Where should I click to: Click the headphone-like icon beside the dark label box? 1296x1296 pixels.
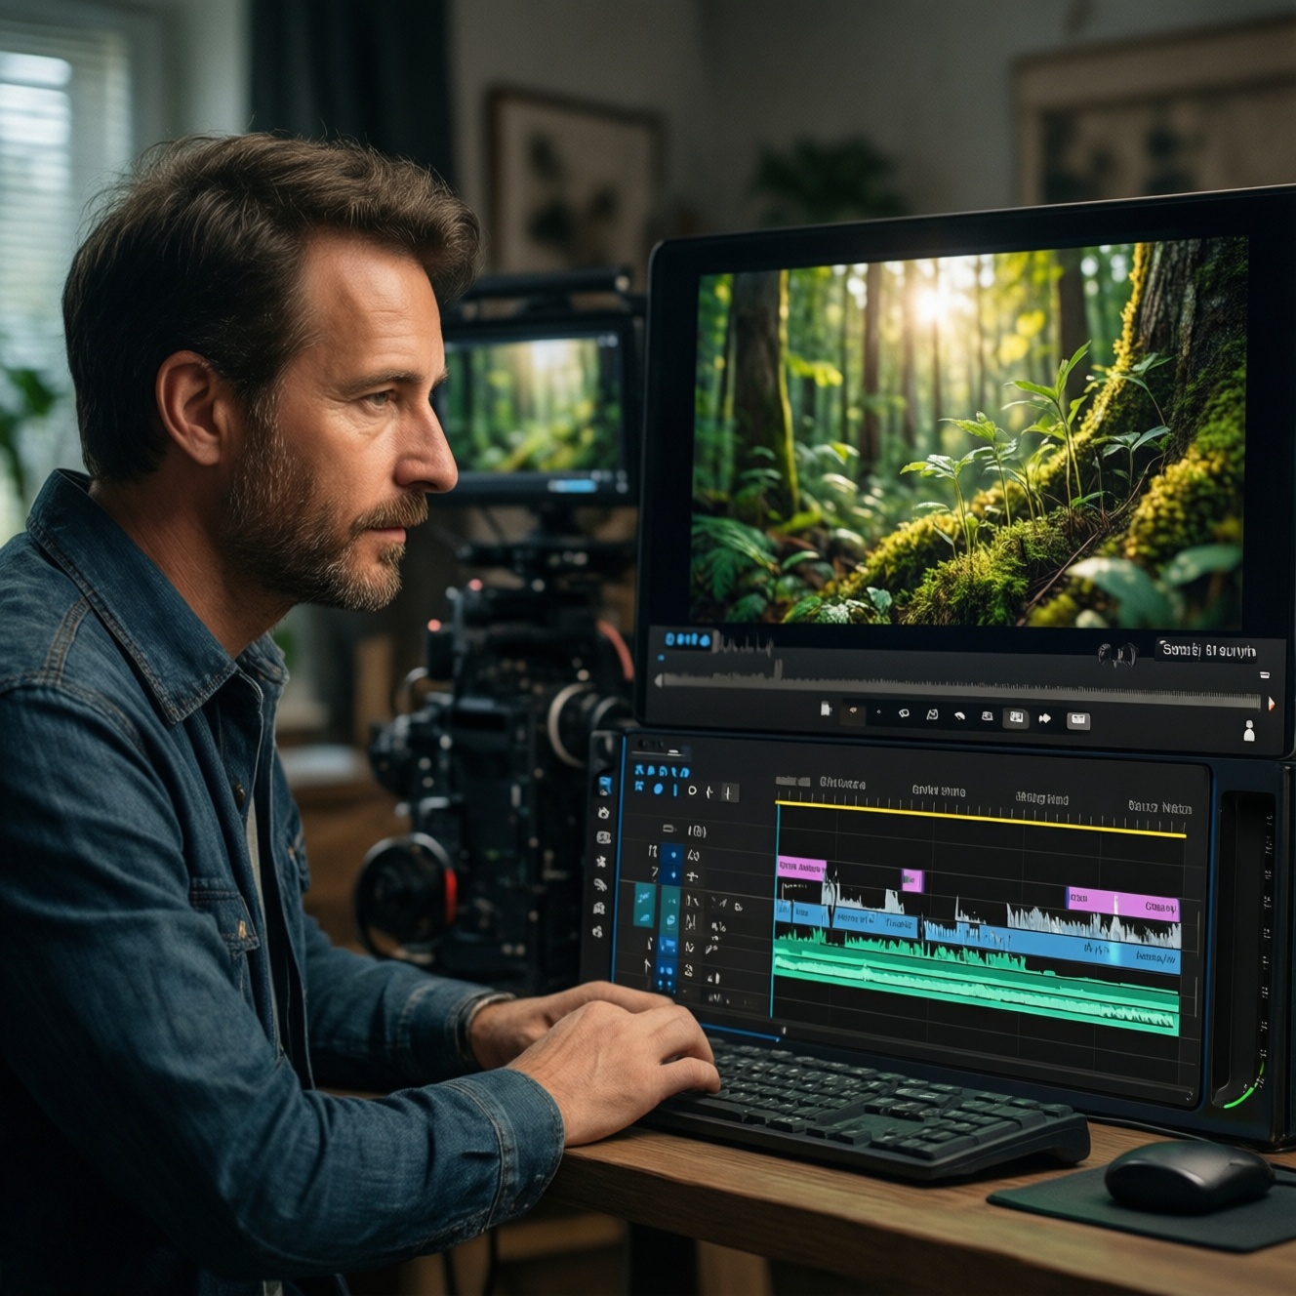point(1118,654)
